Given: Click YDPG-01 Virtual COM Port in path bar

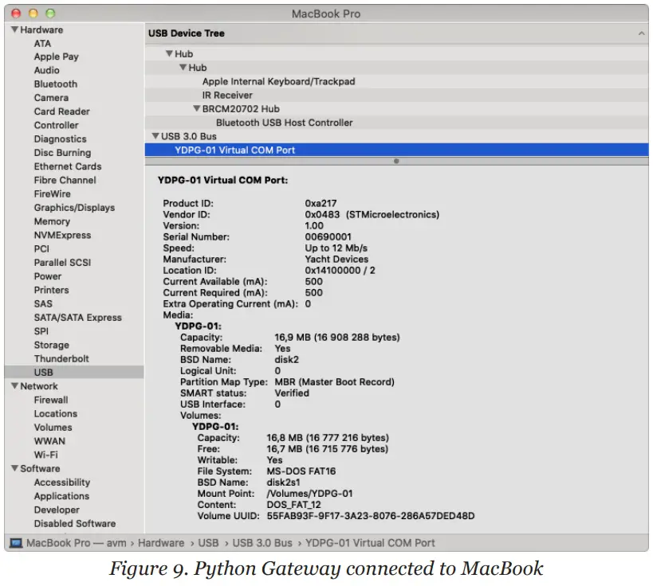Looking at the screenshot, I should tap(370, 543).
